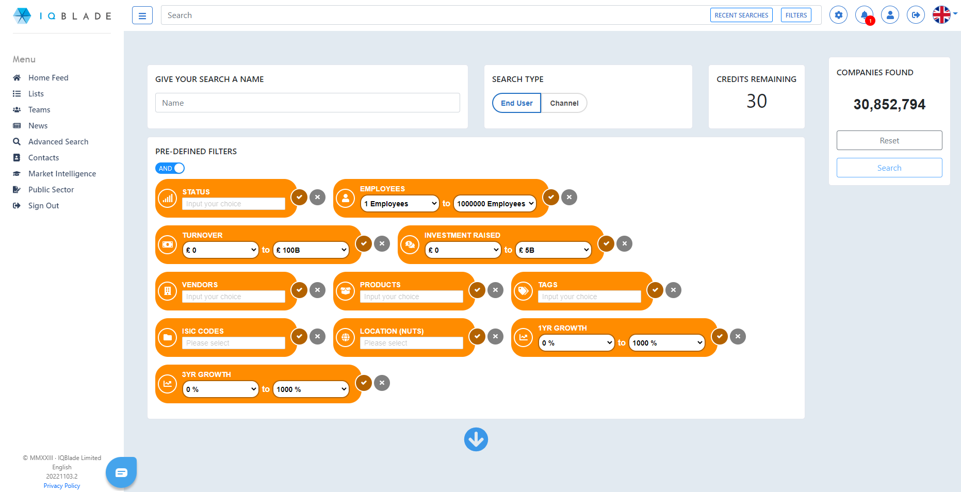Click the IQBlade logo
This screenshot has height=492, width=961.
coord(62,16)
